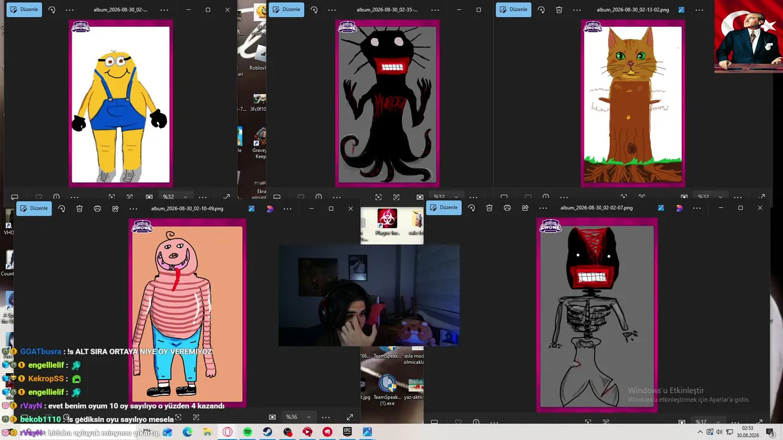Screen dimensions: 783x440
Task: Click Düzenle in the minion drawing window
Action: pyautogui.click(x=24, y=10)
